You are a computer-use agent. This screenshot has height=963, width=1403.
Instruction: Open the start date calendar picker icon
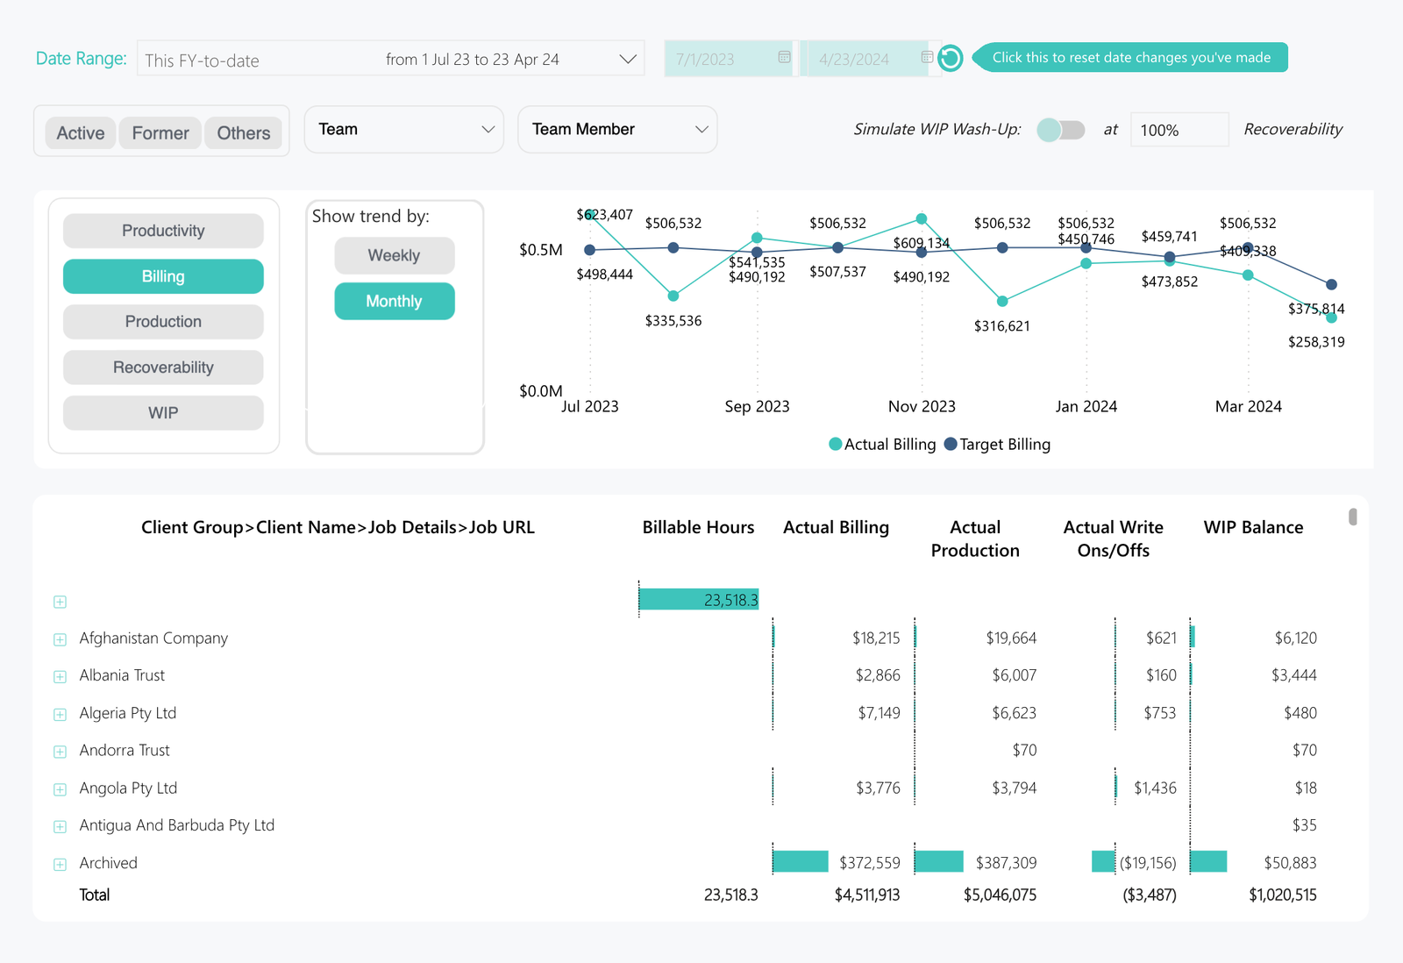[784, 58]
